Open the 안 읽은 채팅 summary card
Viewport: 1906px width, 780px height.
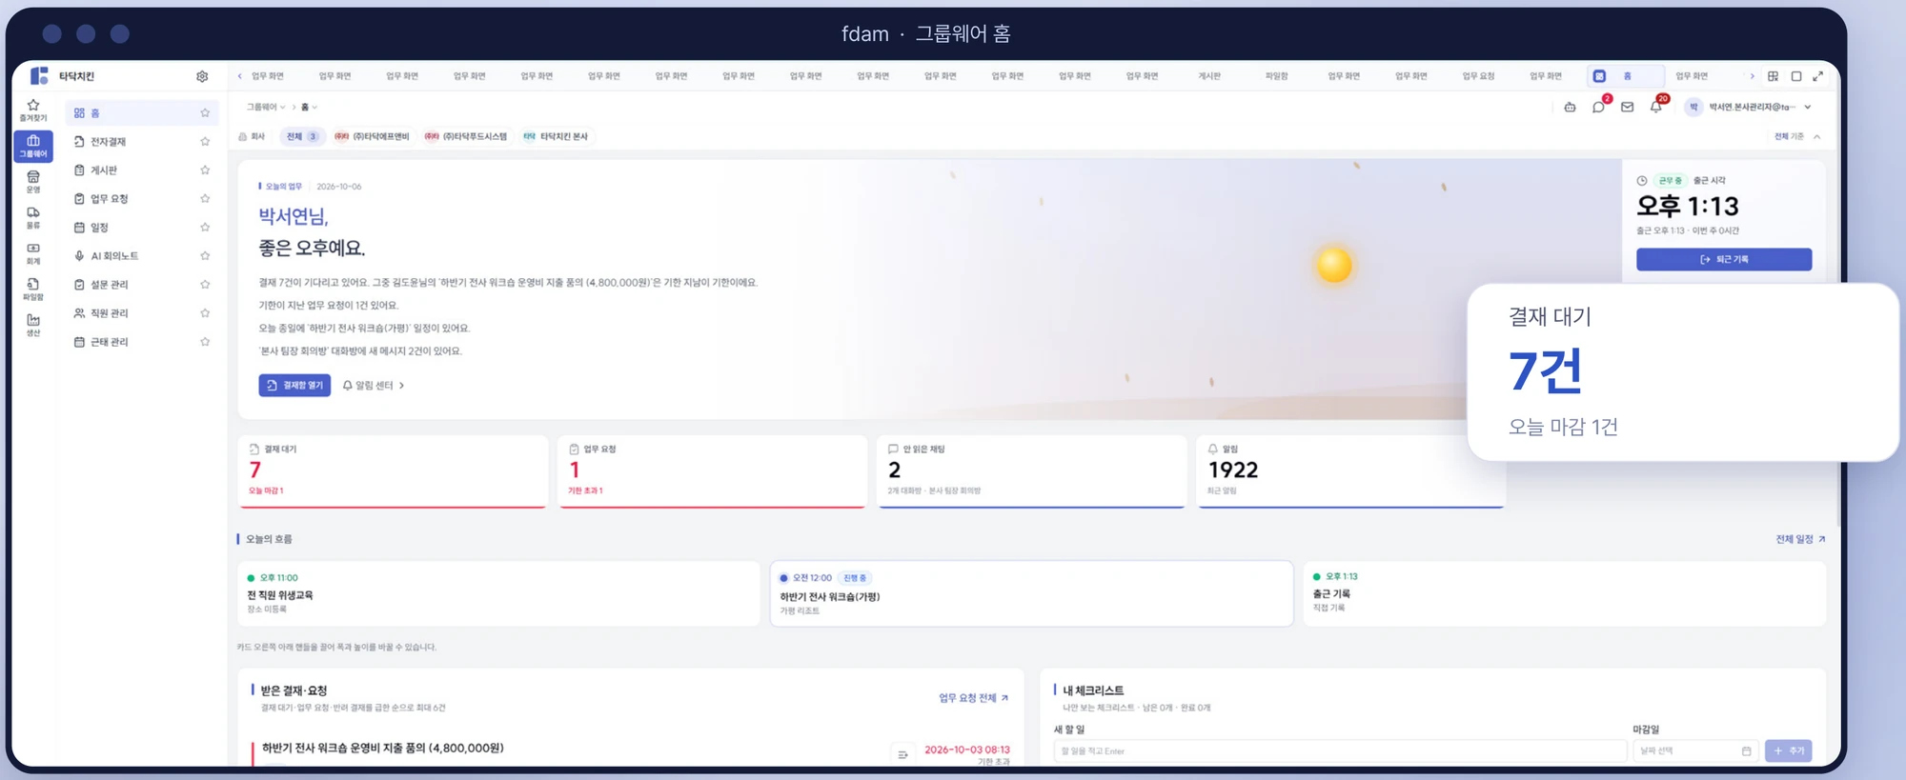coord(1031,470)
